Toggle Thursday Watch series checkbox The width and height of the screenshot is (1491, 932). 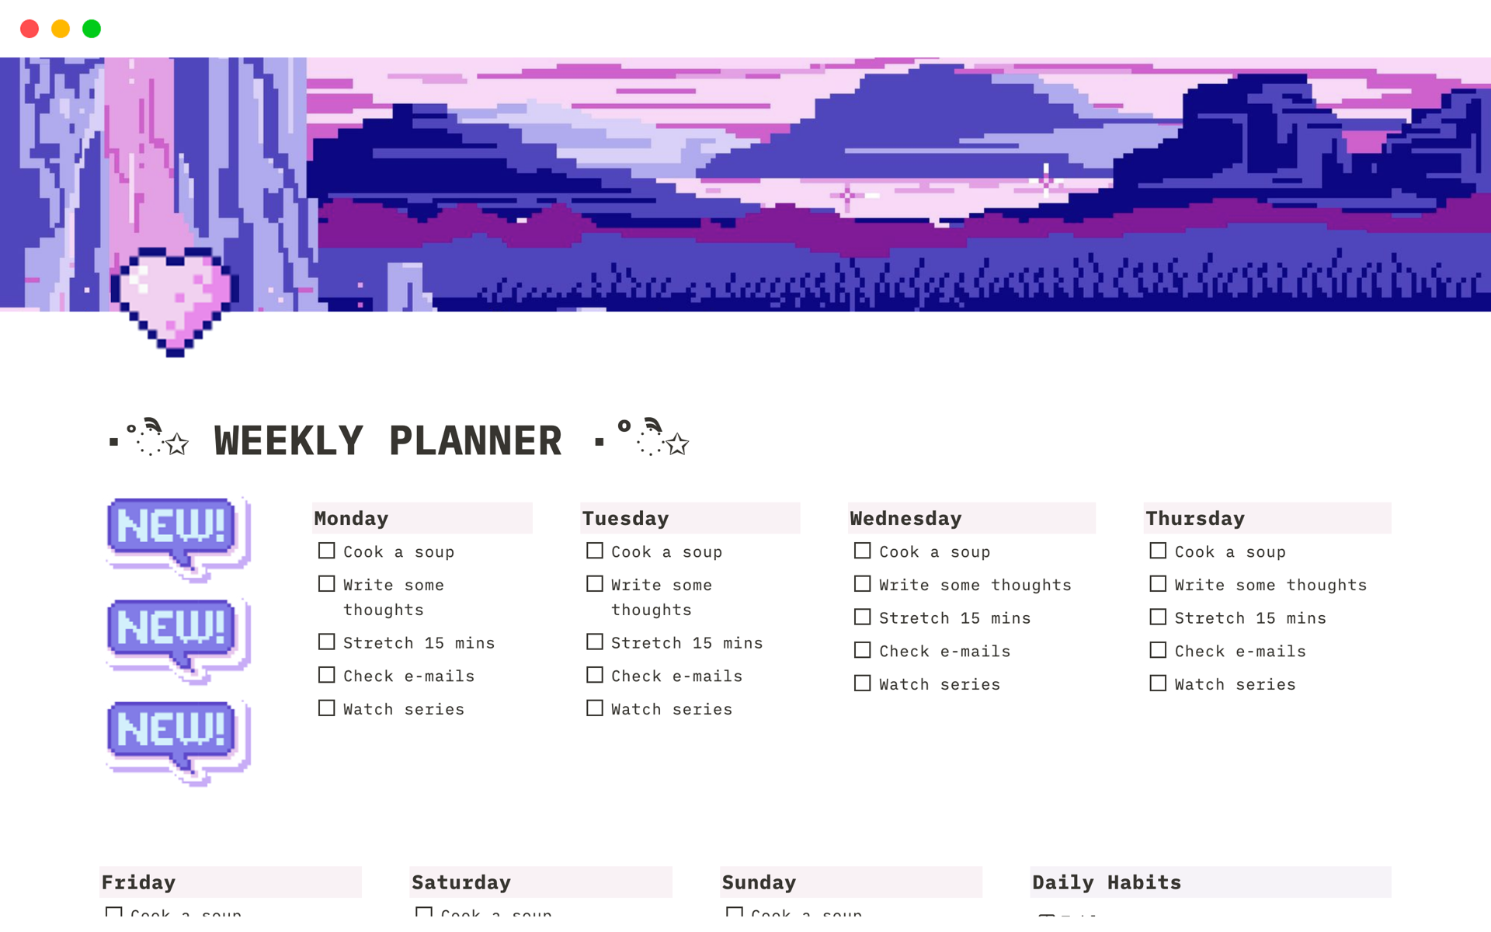pos(1156,683)
